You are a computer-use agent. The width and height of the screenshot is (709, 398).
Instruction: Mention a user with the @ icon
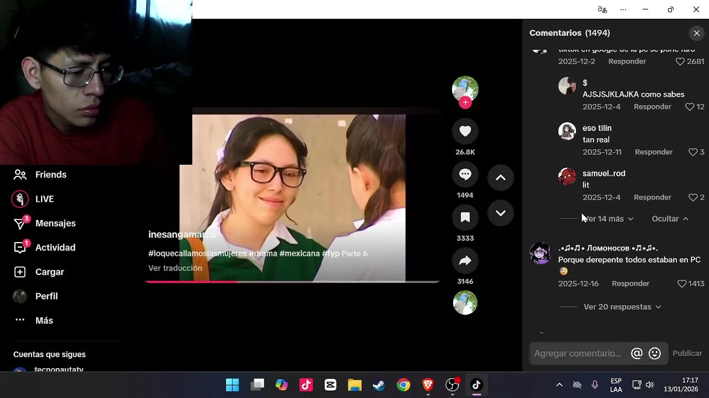click(x=637, y=353)
